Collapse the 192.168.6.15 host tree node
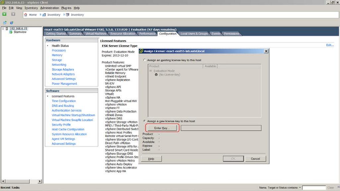340x191 pixels. click(3, 28)
